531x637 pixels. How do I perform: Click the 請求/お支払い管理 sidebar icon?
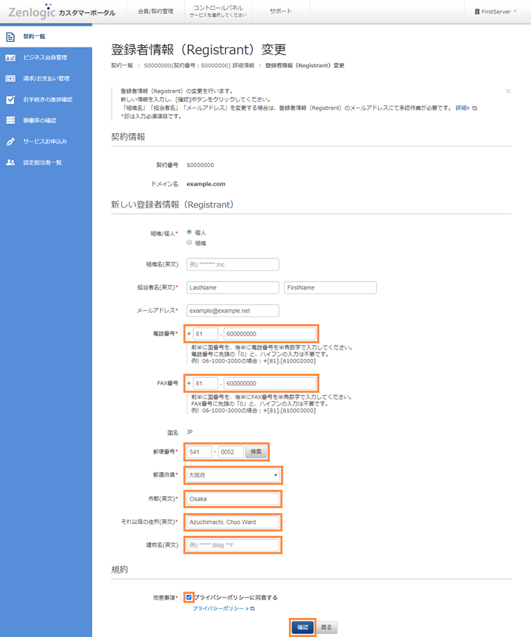pyautogui.click(x=10, y=79)
